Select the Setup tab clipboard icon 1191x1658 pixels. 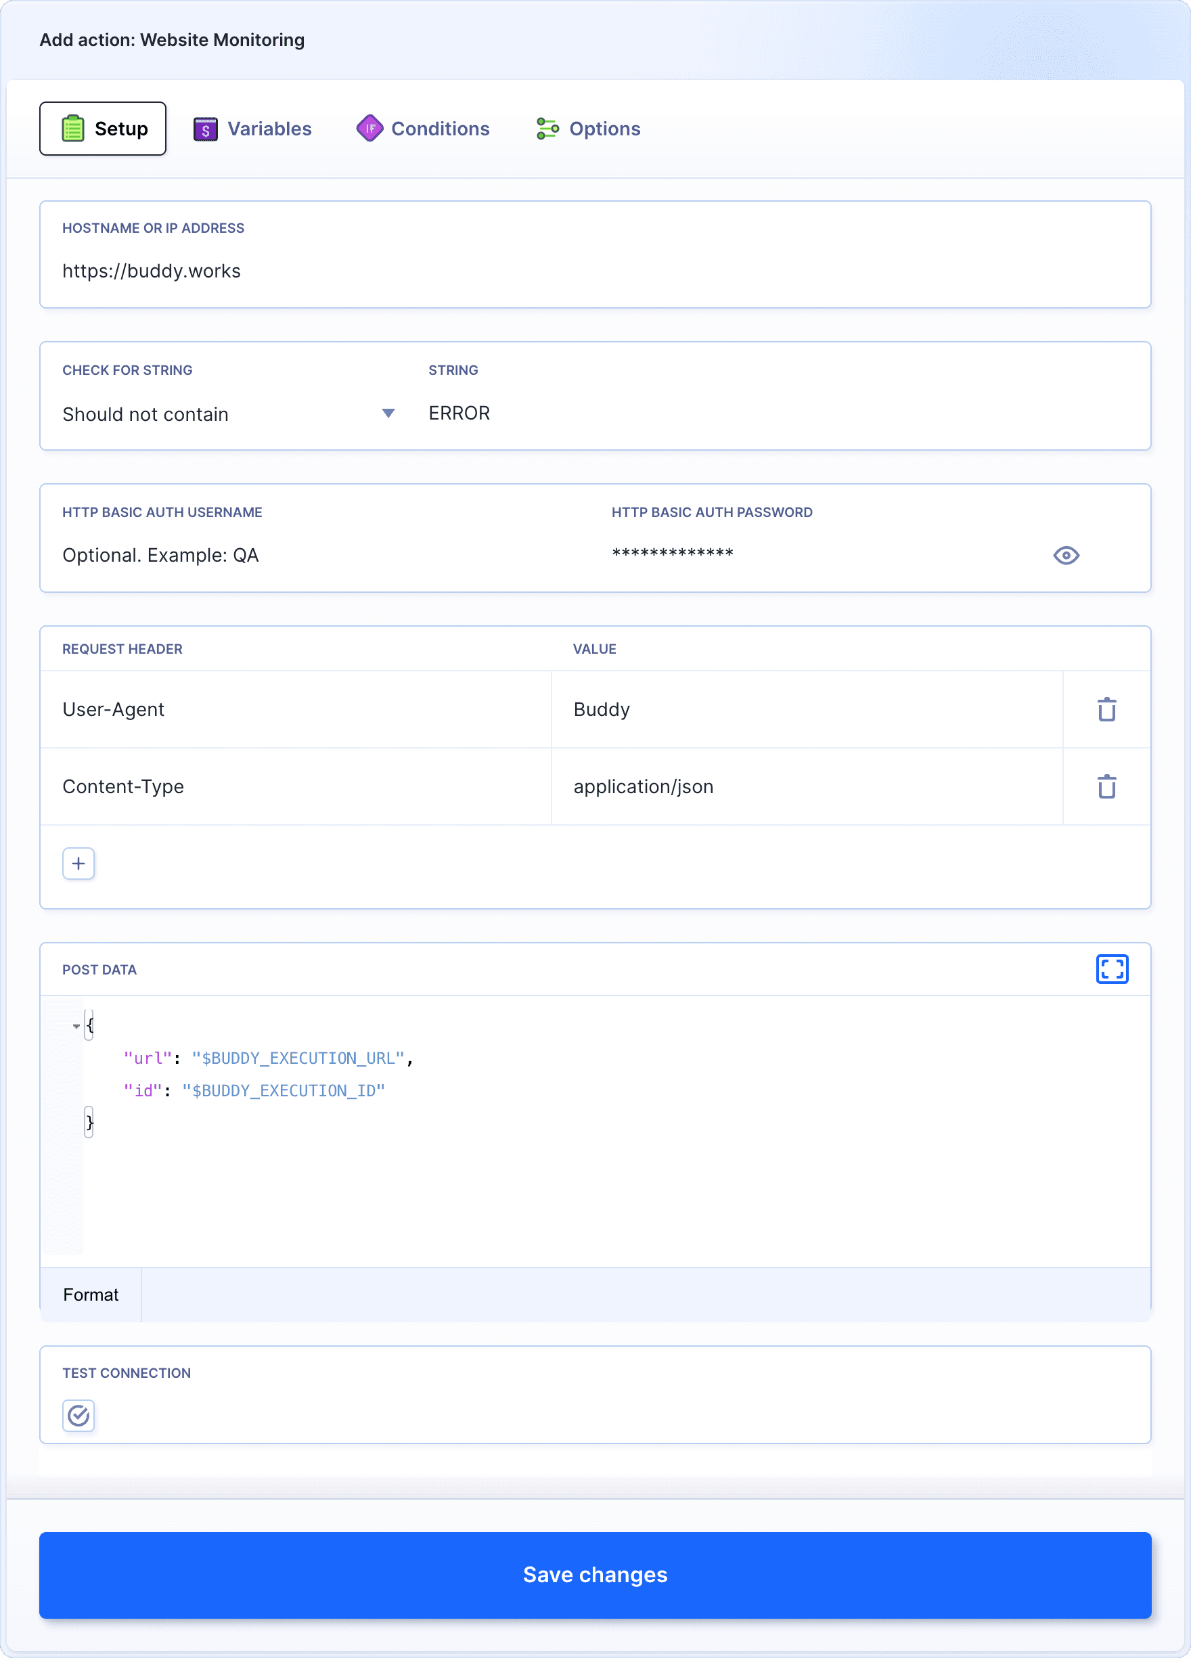(74, 128)
